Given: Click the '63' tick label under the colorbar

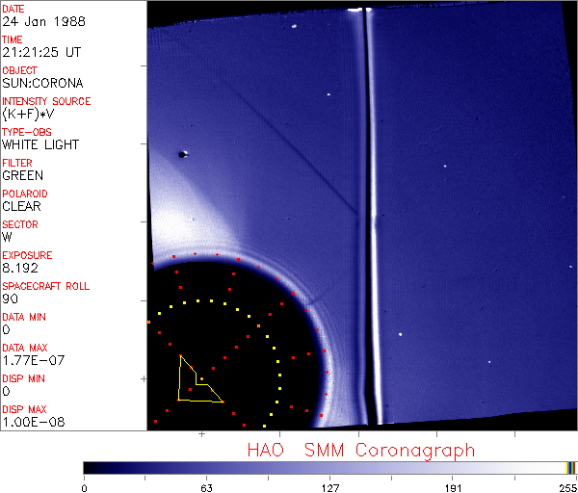Looking at the screenshot, I should point(206,486).
